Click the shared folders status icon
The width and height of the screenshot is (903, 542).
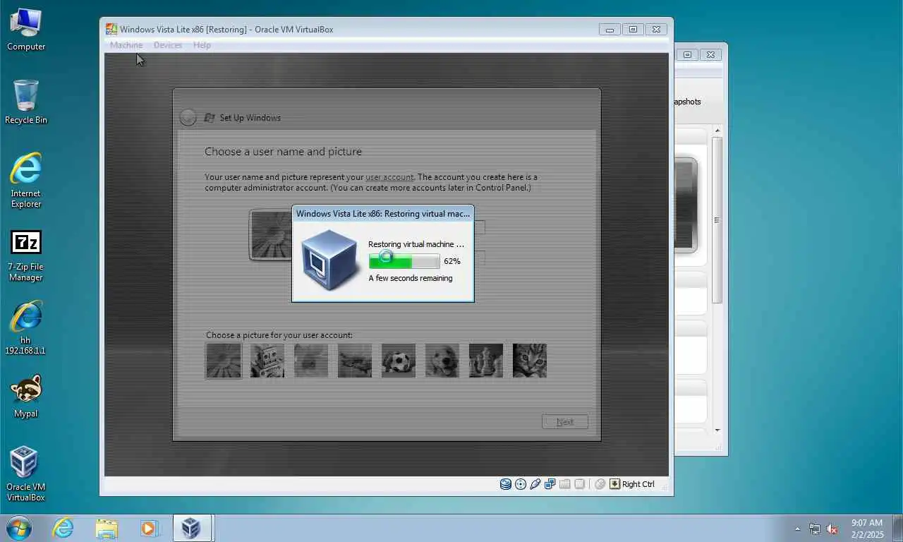coord(564,484)
